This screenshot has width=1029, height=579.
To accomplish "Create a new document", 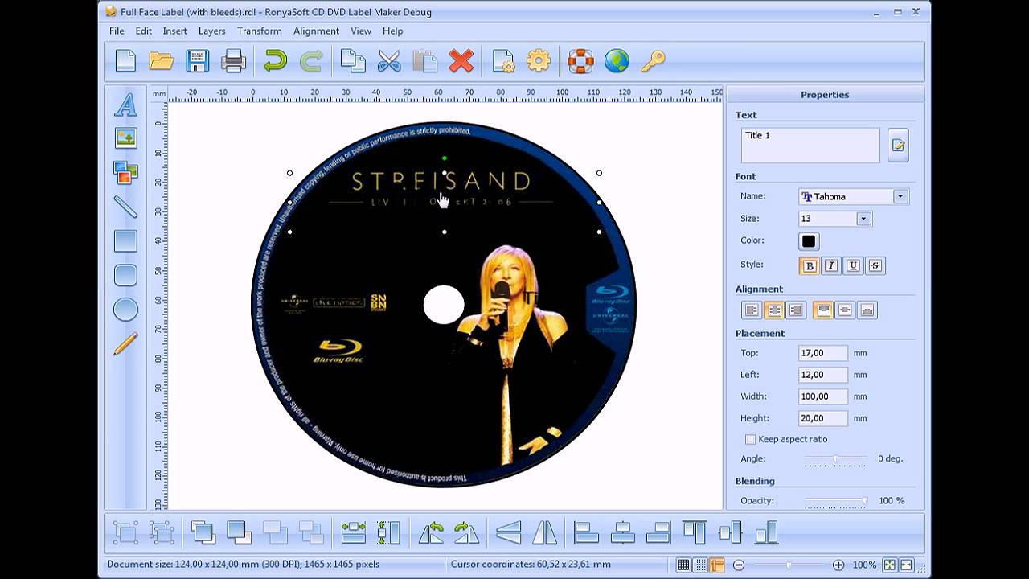I will [x=126, y=61].
